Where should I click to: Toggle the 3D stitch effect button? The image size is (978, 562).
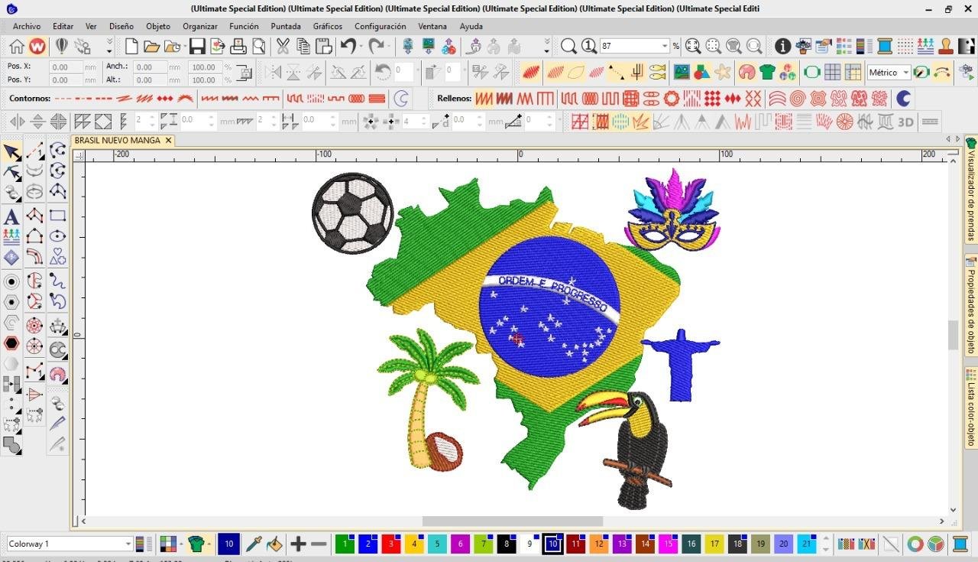(x=905, y=122)
